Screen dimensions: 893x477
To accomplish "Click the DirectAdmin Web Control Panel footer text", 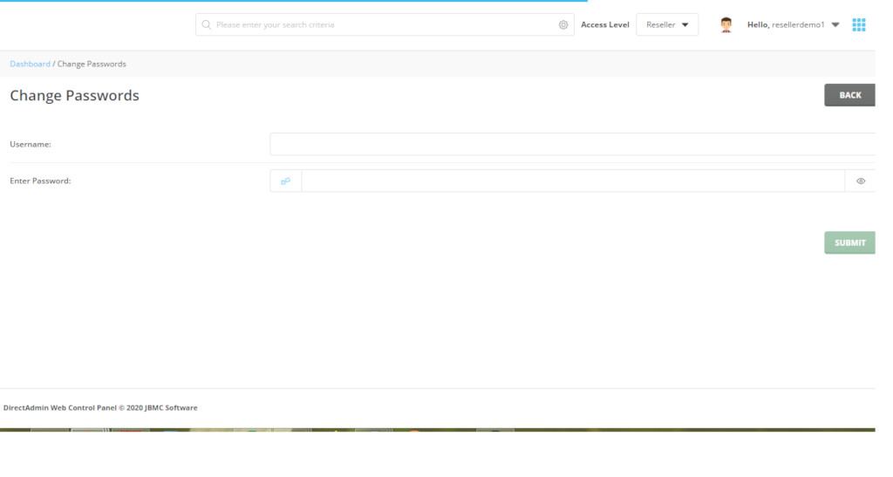I will coord(100,407).
